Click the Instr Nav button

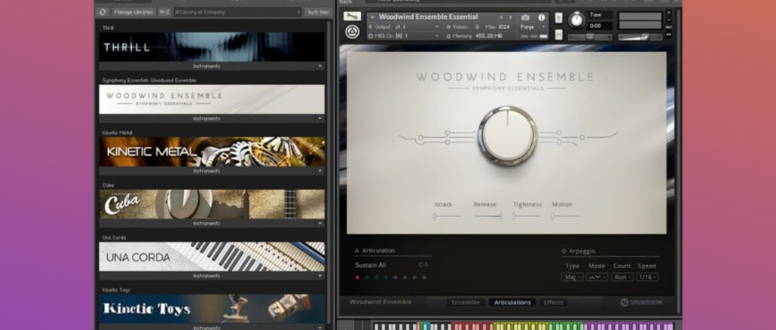(x=318, y=12)
